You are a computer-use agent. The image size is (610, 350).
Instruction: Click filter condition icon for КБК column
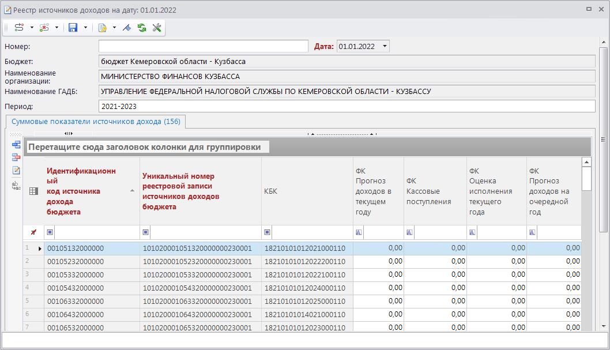[268, 232]
